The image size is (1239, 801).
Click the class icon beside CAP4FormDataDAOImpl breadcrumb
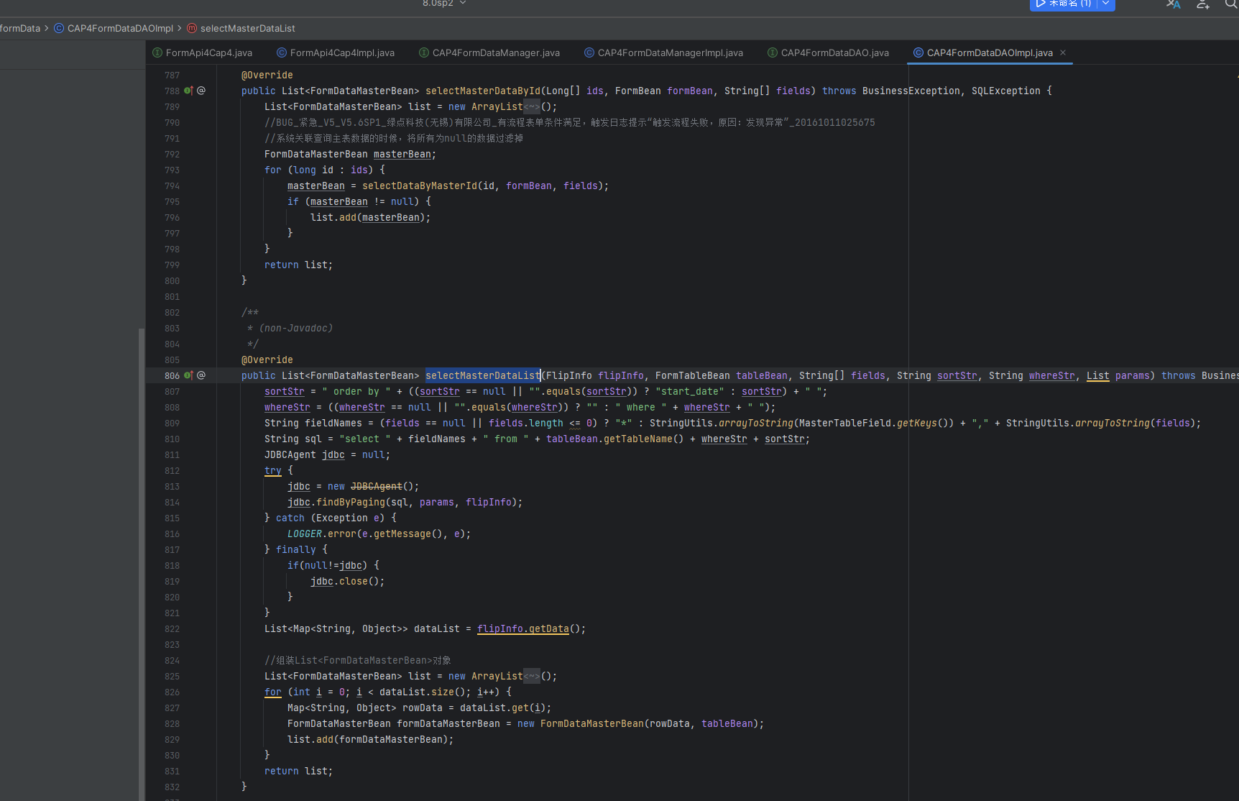tap(59, 28)
